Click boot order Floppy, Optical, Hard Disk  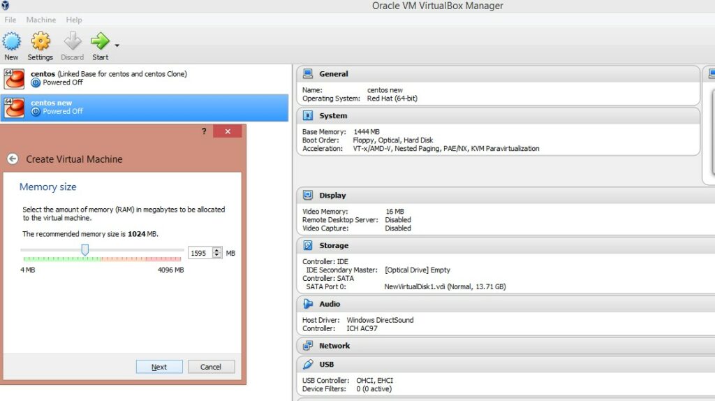pyautogui.click(x=392, y=140)
